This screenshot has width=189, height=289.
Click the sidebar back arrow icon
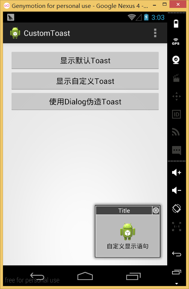[177, 254]
